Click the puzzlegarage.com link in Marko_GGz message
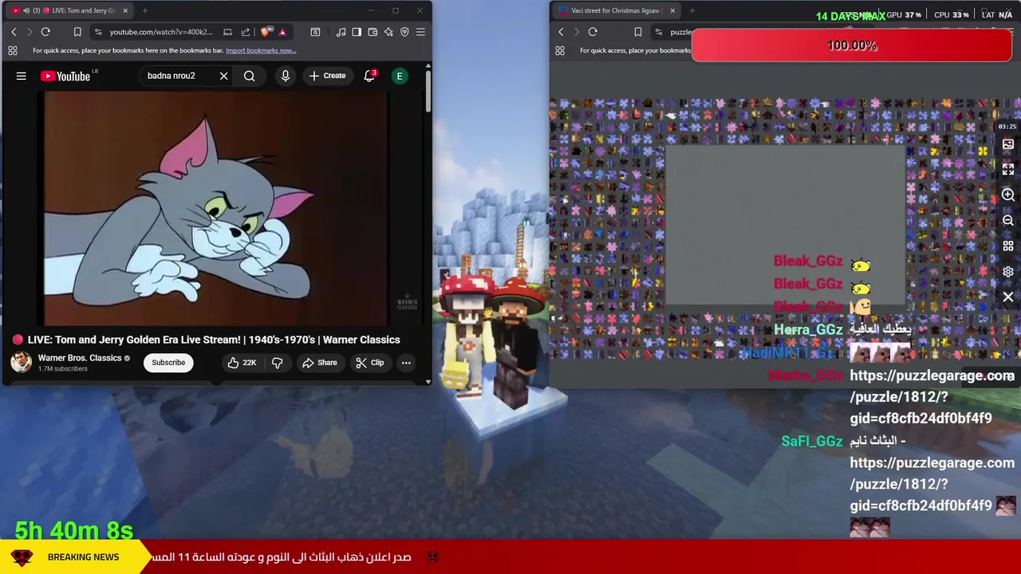The width and height of the screenshot is (1021, 574). pyautogui.click(x=932, y=397)
